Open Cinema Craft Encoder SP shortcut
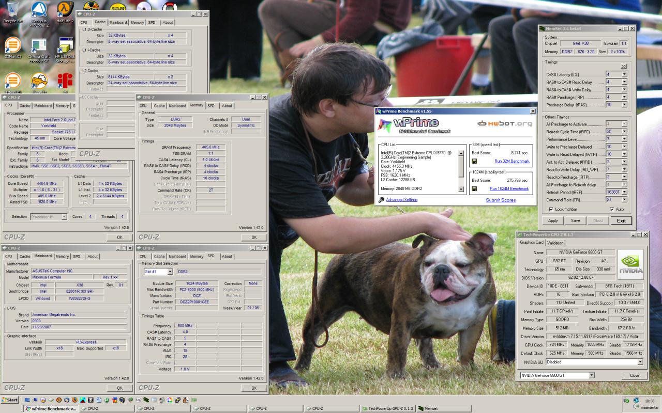The width and height of the screenshot is (662, 413). pyautogui.click(x=39, y=51)
